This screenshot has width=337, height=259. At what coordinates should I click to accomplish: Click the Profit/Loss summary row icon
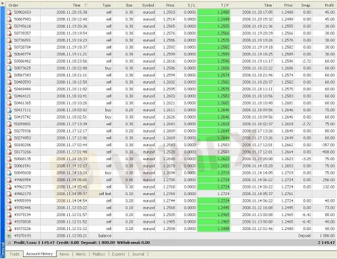pyautogui.click(x=9, y=243)
